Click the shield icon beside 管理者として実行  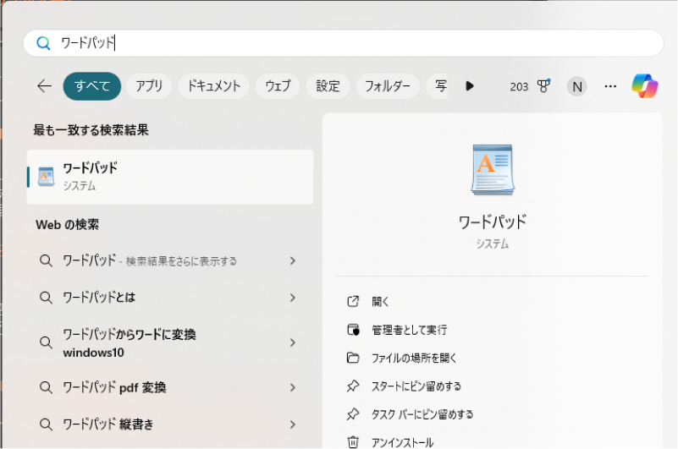(x=353, y=330)
